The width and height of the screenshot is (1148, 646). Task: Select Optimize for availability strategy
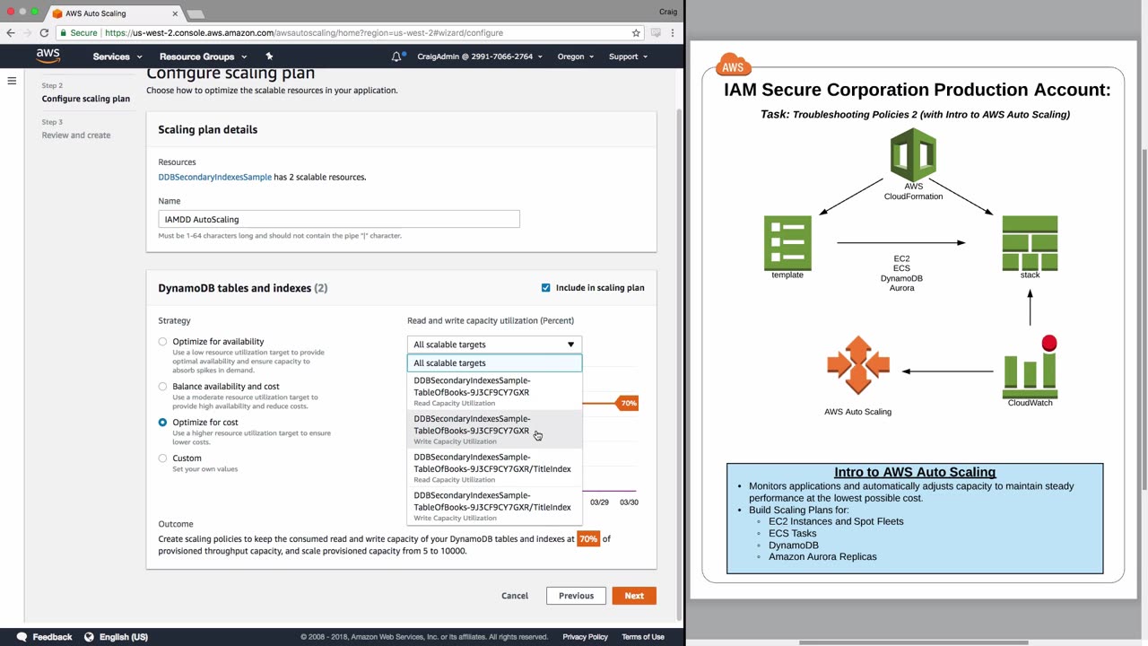(x=162, y=342)
